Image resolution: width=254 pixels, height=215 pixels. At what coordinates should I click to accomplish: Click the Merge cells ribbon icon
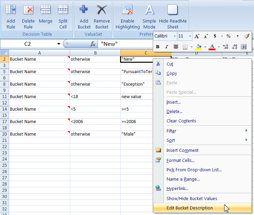pyautogui.click(x=45, y=10)
